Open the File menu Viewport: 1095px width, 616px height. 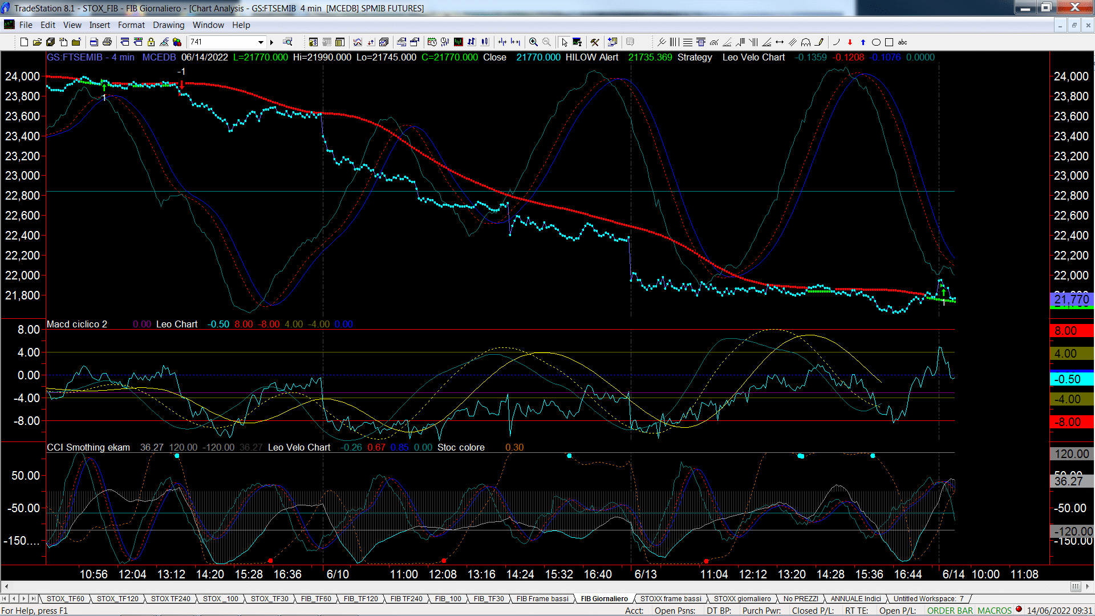click(x=26, y=25)
